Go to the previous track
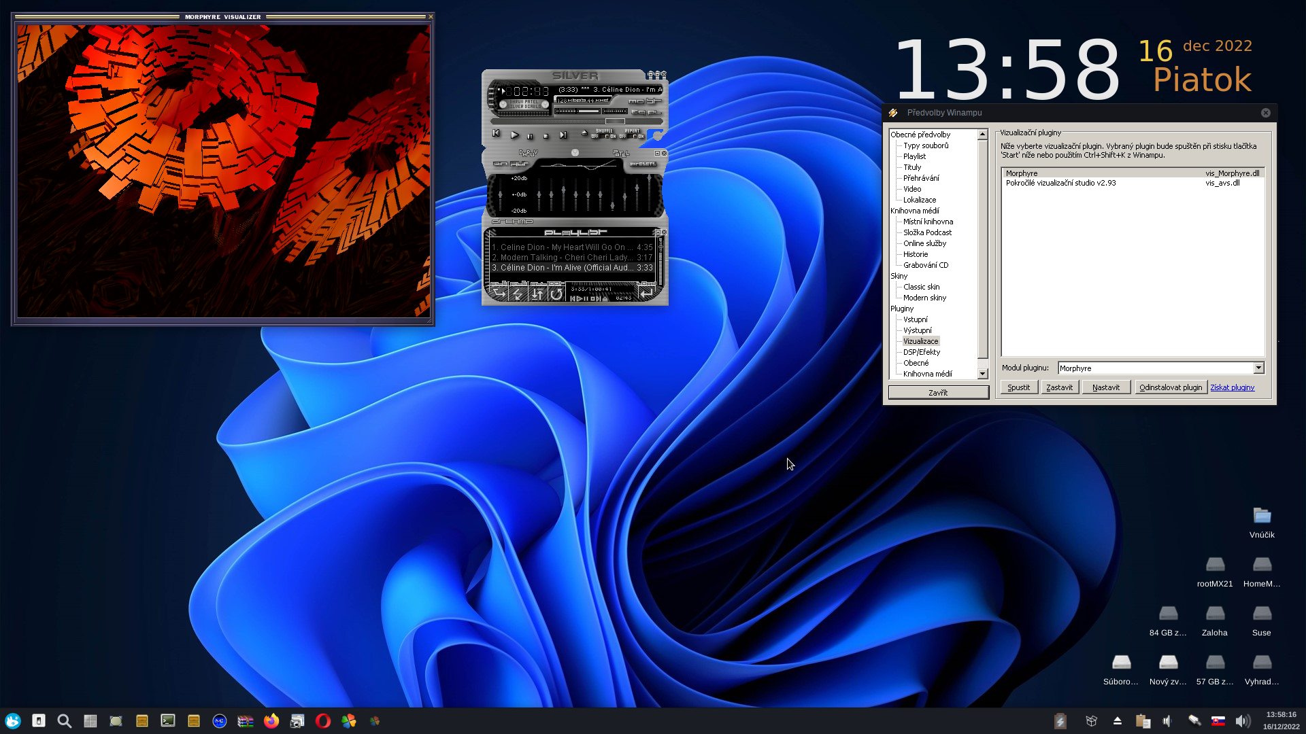Image resolution: width=1306 pixels, height=734 pixels. point(496,133)
